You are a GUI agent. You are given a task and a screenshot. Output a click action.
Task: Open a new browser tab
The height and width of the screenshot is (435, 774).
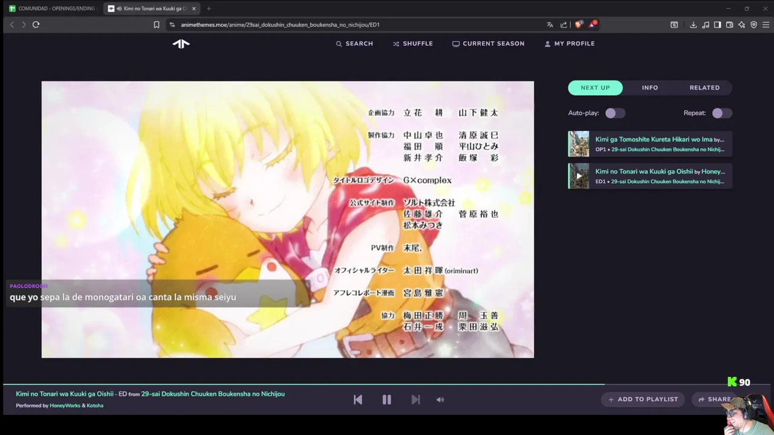click(209, 8)
